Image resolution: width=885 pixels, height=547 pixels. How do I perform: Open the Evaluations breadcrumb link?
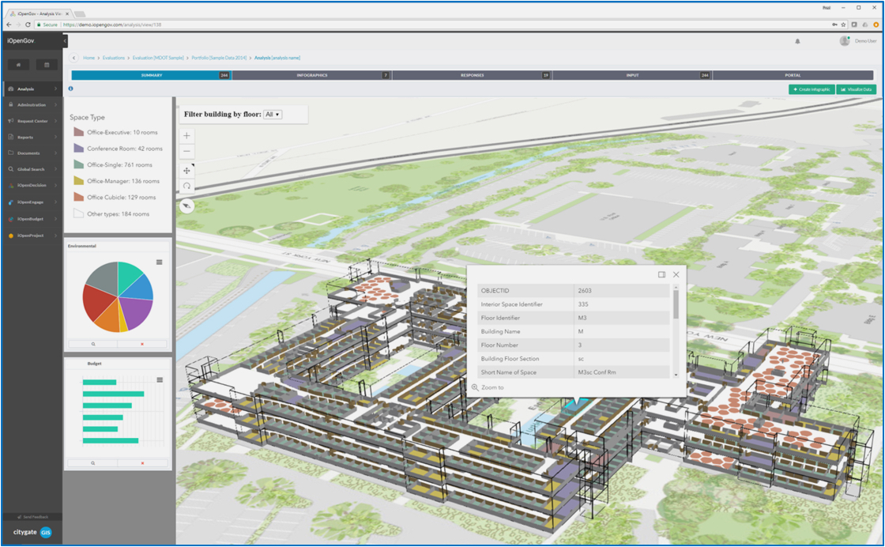(114, 58)
